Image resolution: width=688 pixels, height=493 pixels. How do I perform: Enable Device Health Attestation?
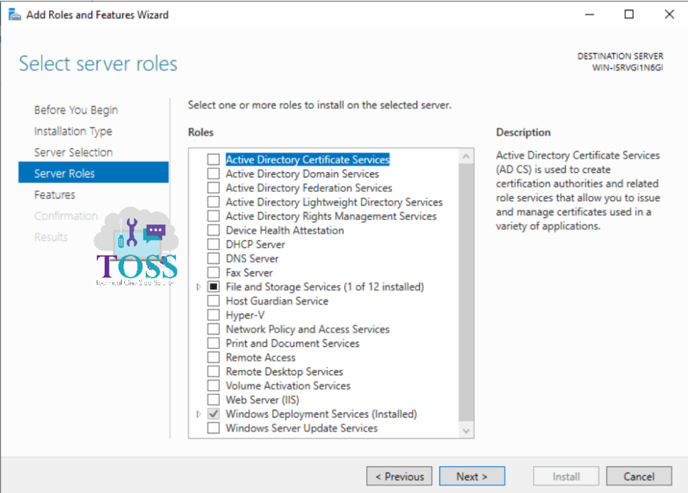coord(214,230)
